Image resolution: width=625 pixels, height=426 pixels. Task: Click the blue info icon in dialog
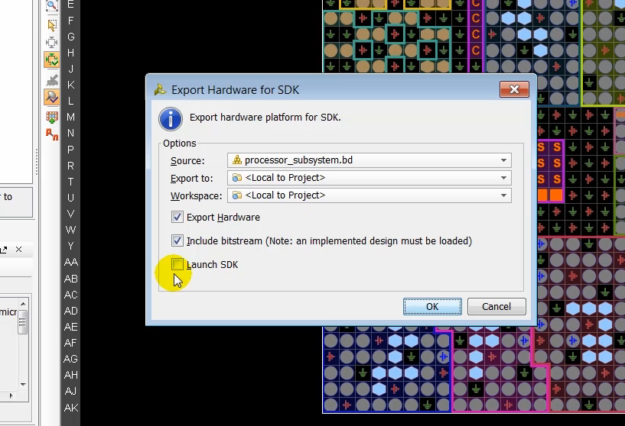pos(171,119)
